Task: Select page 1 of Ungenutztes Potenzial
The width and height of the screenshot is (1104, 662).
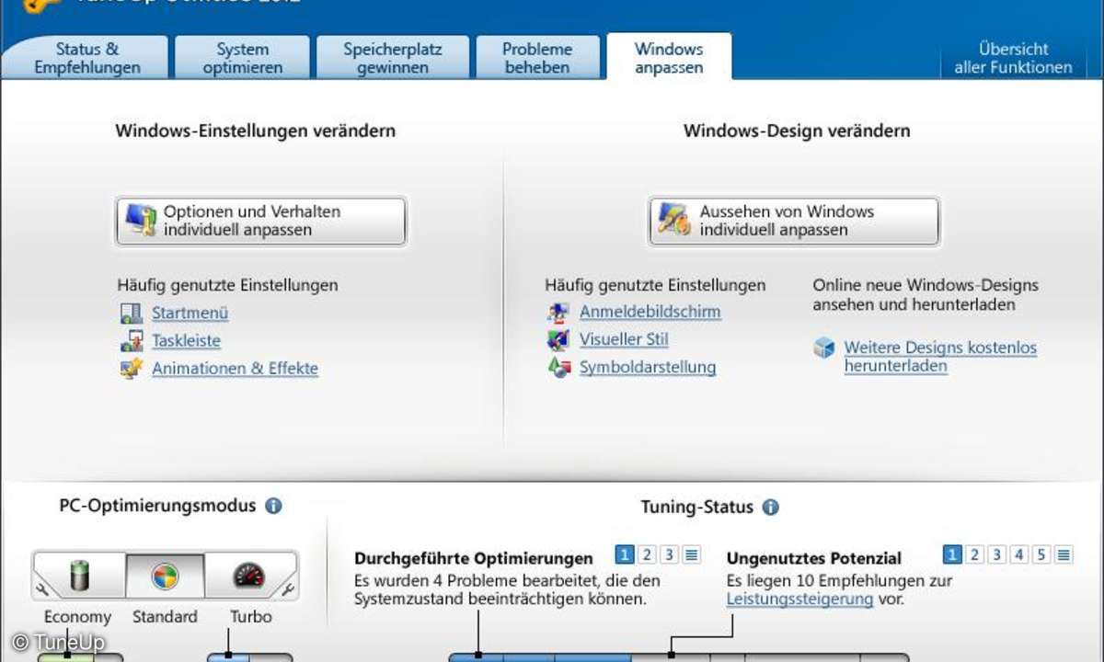Action: 952,554
